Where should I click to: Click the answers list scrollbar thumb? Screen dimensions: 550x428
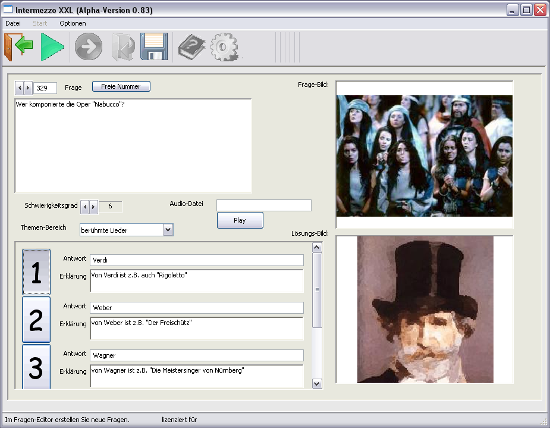tap(317, 290)
